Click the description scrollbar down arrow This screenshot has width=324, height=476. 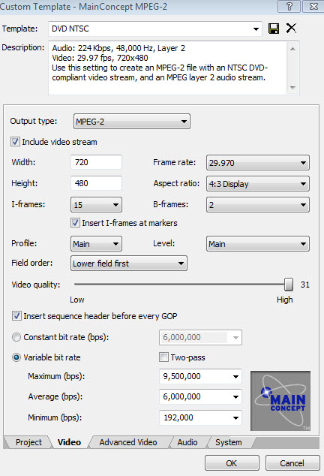pyautogui.click(x=292, y=87)
